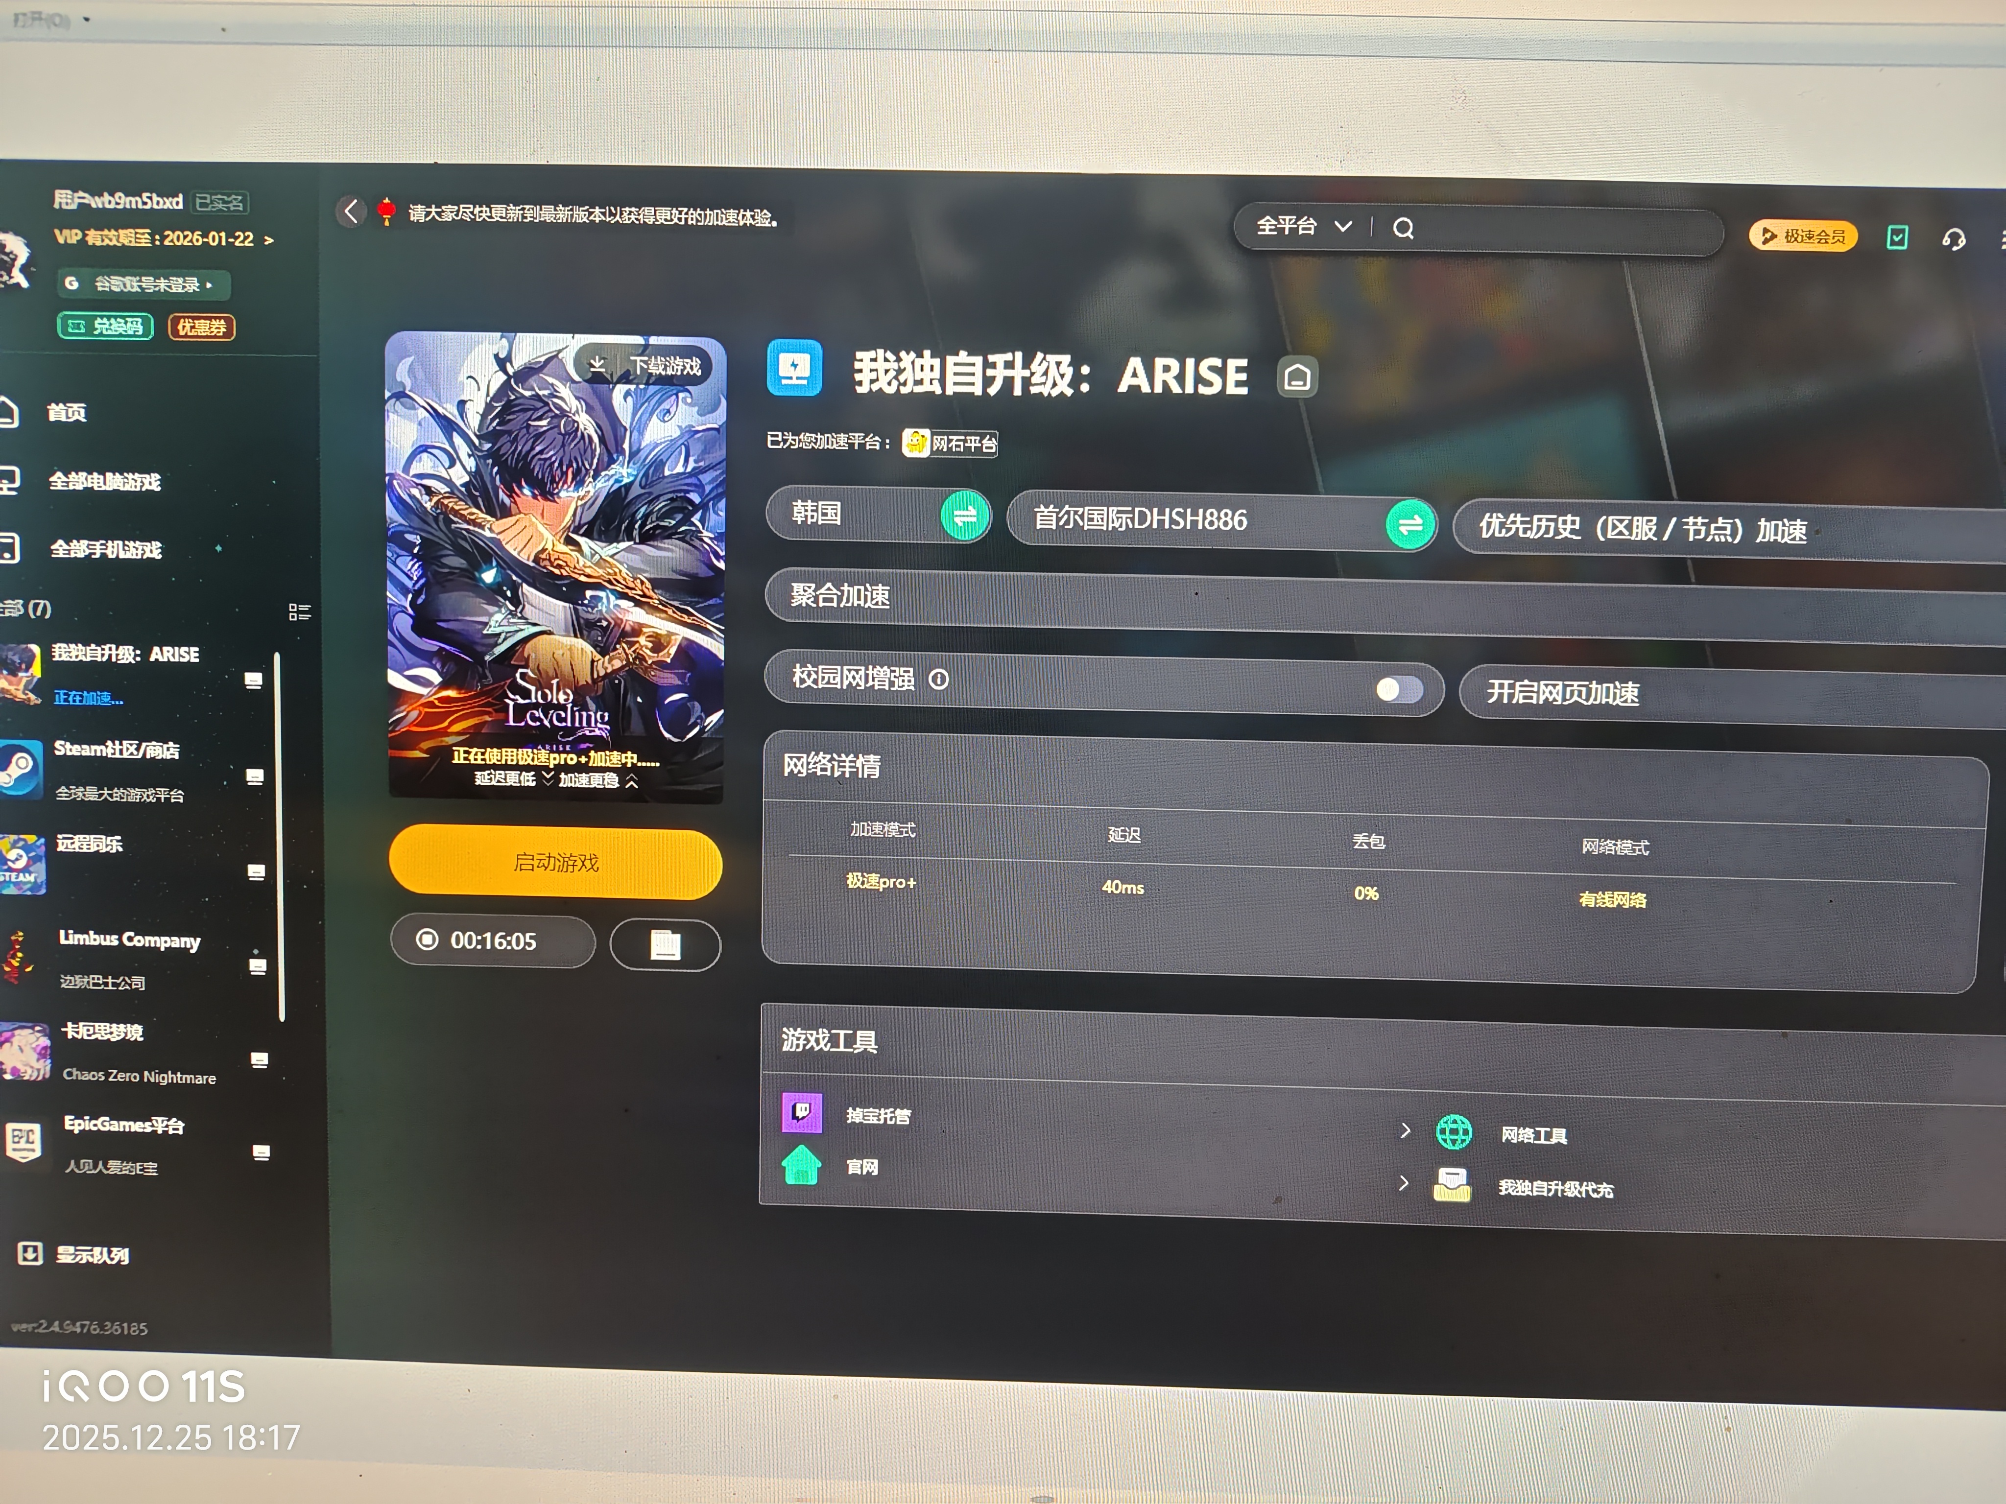
Task: Collapse the 延迟更低 加速更稳 panel
Action: point(631,780)
